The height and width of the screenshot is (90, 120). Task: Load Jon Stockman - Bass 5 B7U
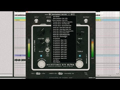pyautogui.click(x=64, y=53)
